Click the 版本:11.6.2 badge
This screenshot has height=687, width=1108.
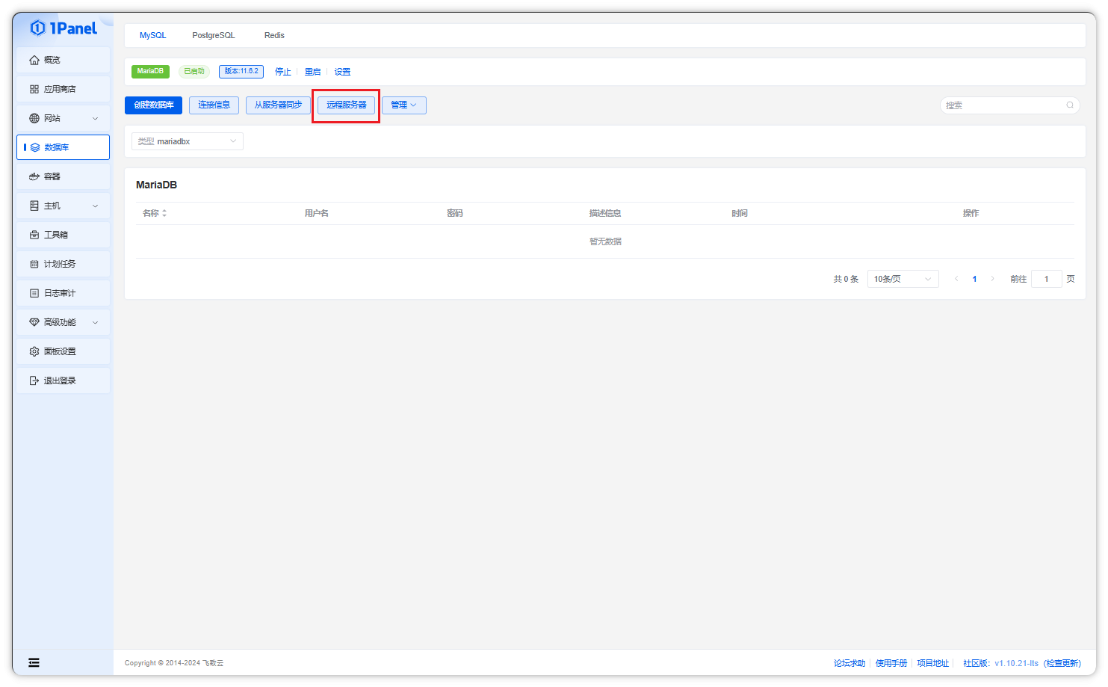241,72
